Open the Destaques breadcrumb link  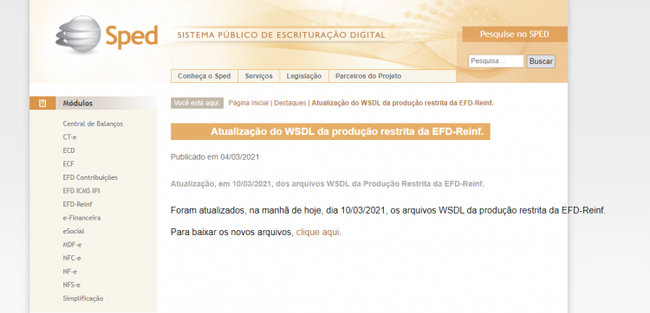(x=289, y=103)
